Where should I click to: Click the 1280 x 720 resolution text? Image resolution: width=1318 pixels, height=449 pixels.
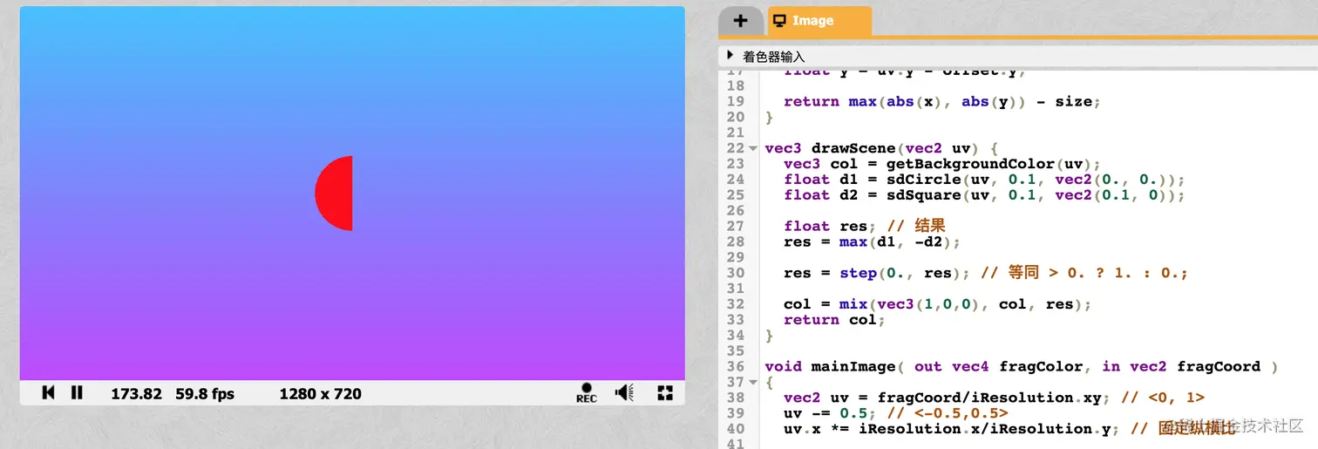pos(320,394)
